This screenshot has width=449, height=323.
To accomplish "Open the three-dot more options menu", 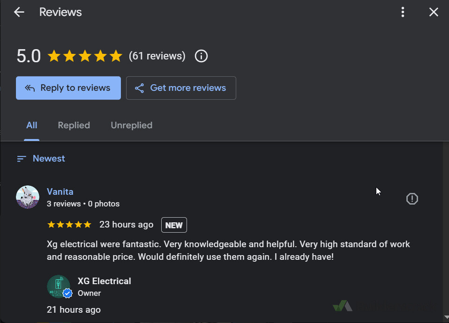I will point(403,12).
